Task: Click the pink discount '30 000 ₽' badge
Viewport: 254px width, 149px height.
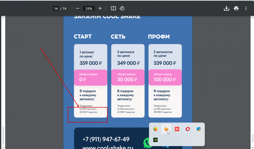Action: click(x=128, y=77)
